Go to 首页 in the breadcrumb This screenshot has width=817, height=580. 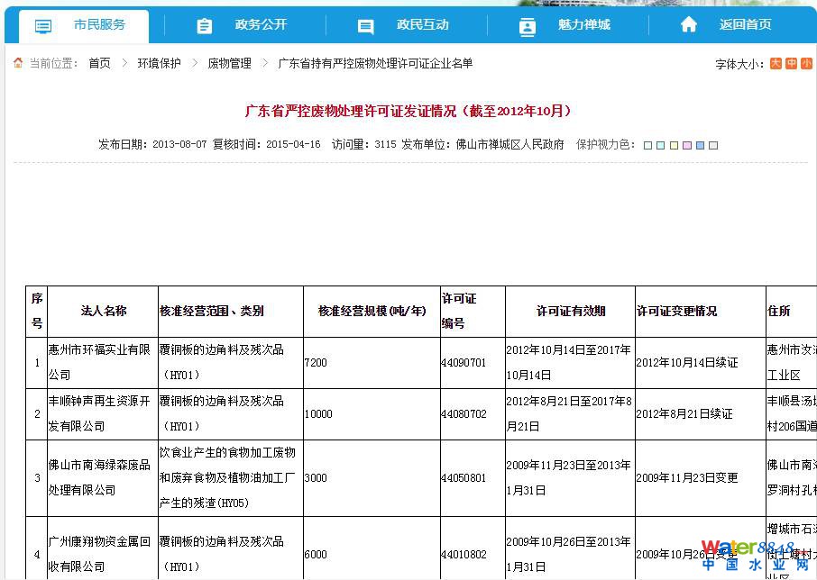coord(99,63)
